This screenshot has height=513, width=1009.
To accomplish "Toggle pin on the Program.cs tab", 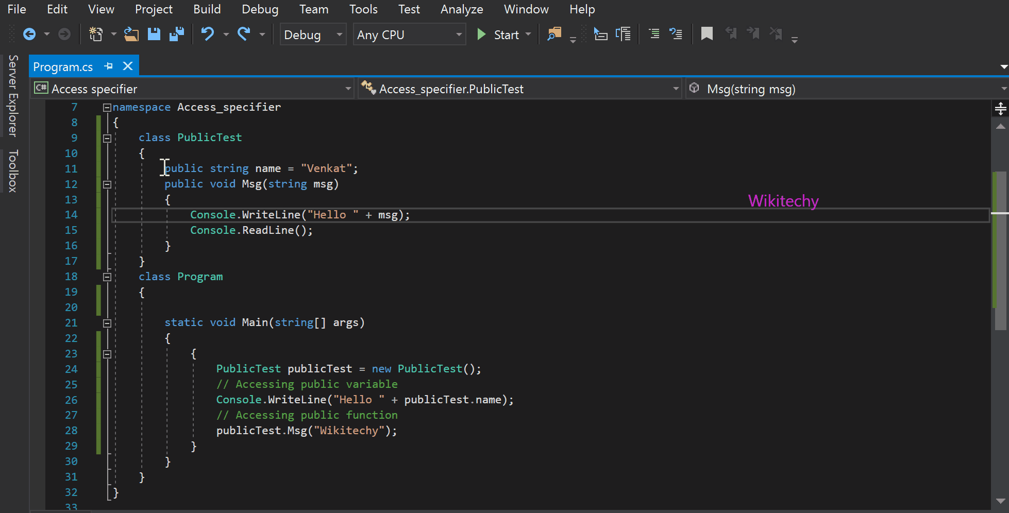I will click(109, 66).
